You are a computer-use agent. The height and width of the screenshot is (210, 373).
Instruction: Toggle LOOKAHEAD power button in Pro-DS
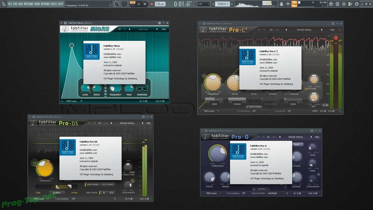(133, 180)
